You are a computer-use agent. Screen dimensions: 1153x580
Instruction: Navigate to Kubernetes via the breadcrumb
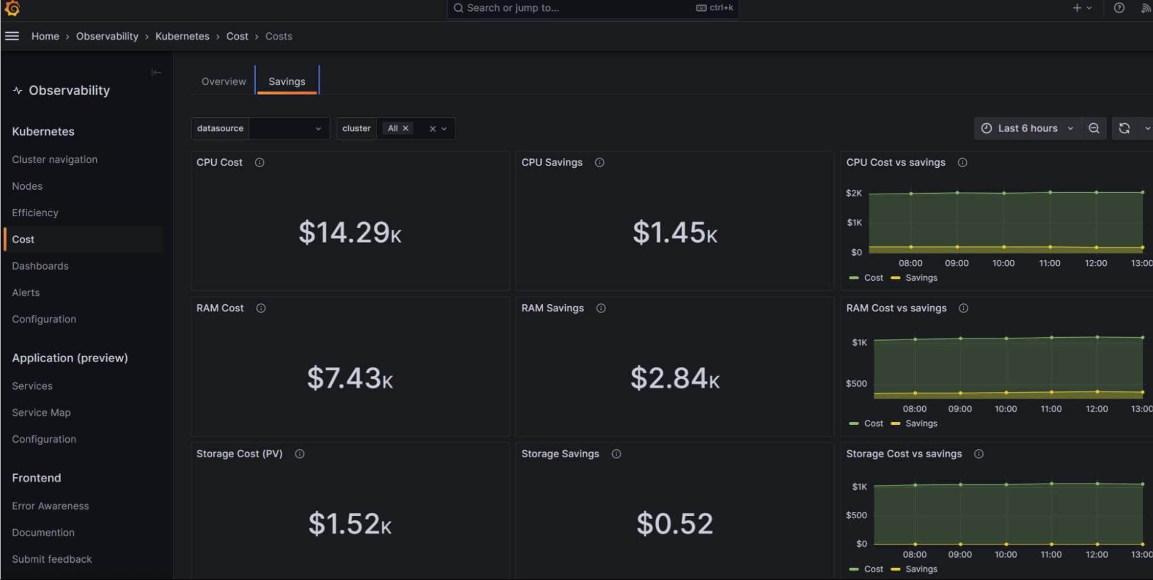click(x=182, y=36)
